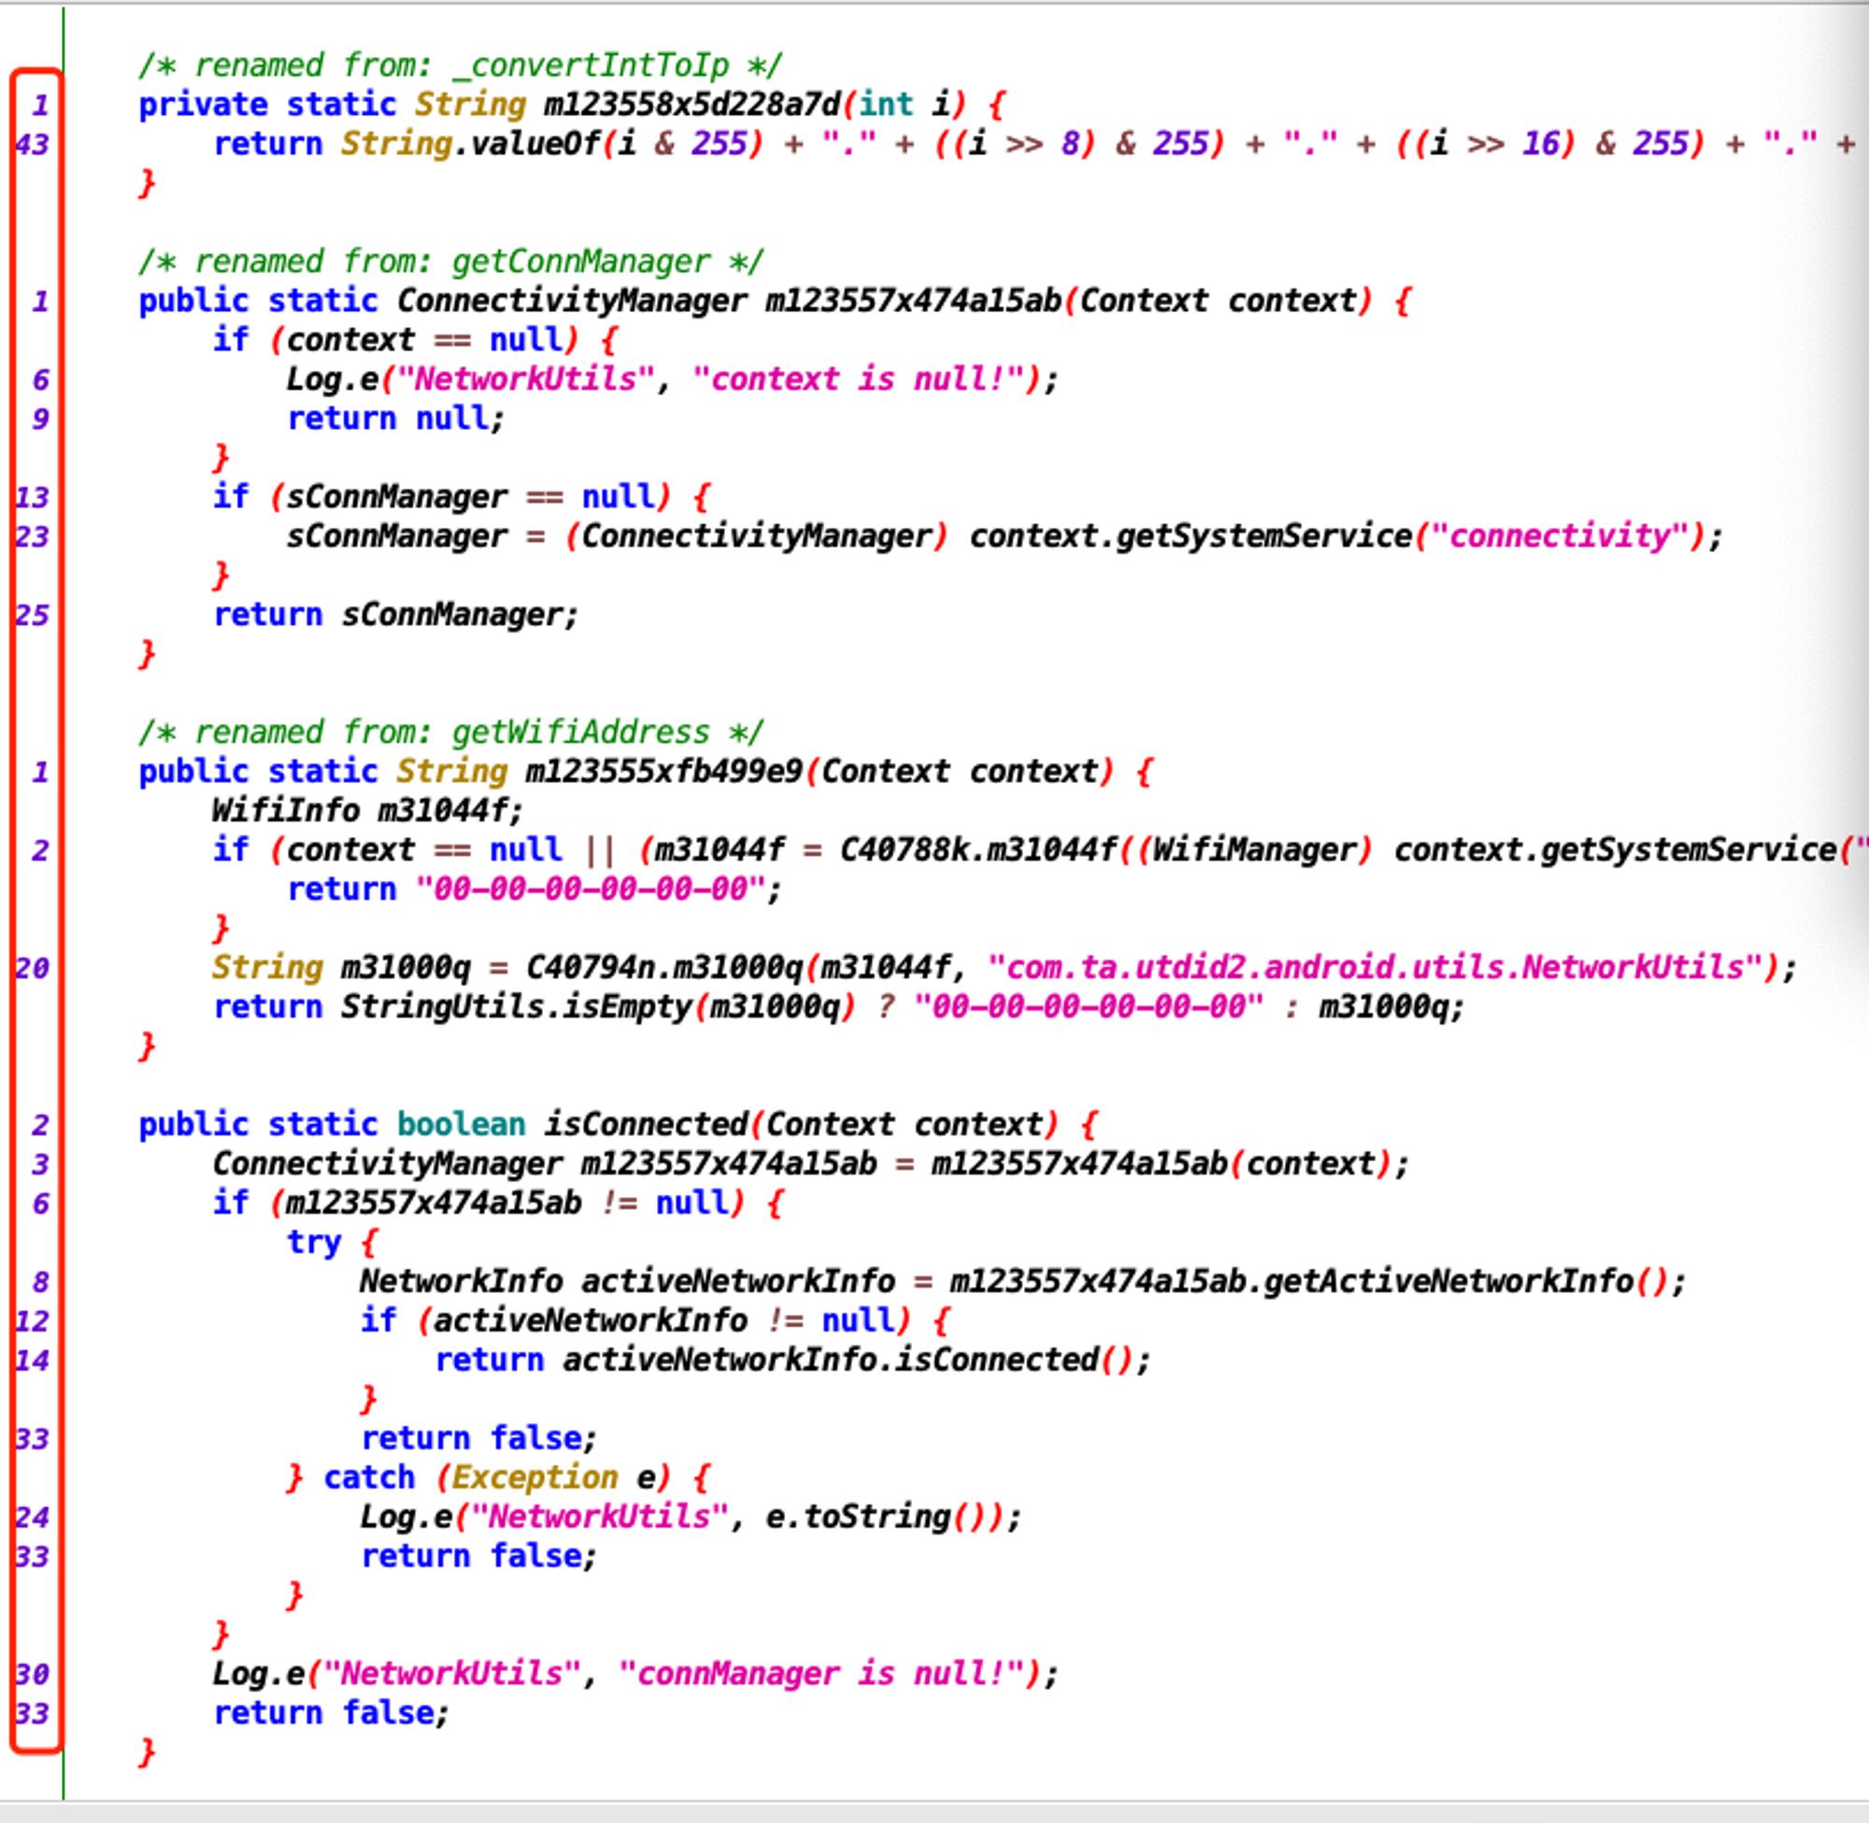This screenshot has height=1823, width=1869.
Task: Click the comment 'renamed from: getConnManager'
Action: pyautogui.click(x=451, y=262)
